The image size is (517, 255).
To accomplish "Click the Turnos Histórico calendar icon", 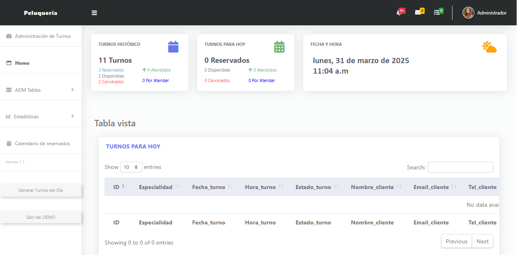I will click(x=173, y=47).
